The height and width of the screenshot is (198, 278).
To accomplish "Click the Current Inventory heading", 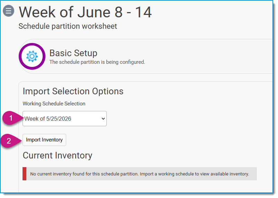I will point(58,155).
